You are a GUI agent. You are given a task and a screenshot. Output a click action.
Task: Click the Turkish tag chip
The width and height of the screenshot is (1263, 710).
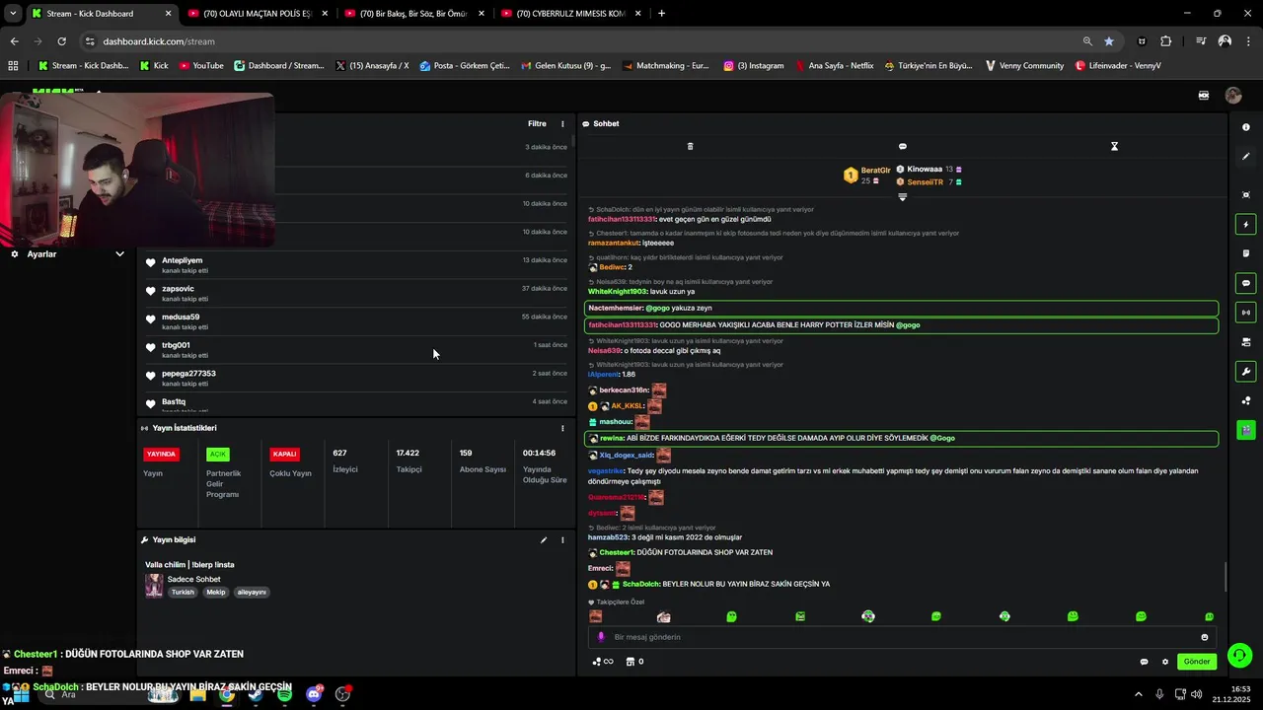[183, 593]
